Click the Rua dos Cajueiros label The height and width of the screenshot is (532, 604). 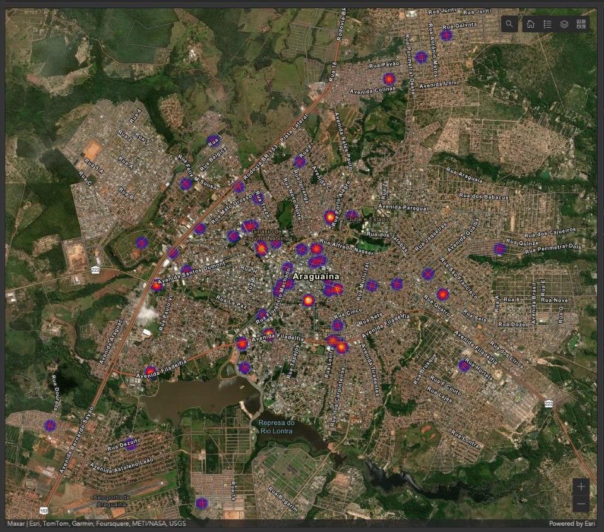pyautogui.click(x=550, y=233)
